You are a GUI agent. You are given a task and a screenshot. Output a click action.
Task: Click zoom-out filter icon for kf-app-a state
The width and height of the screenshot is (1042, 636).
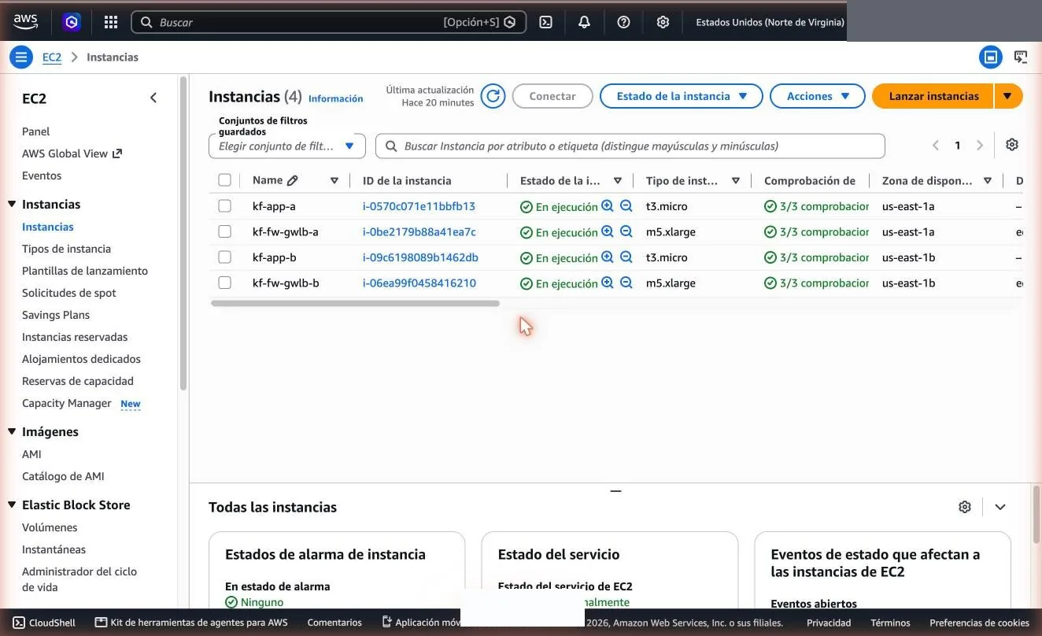pyautogui.click(x=626, y=206)
